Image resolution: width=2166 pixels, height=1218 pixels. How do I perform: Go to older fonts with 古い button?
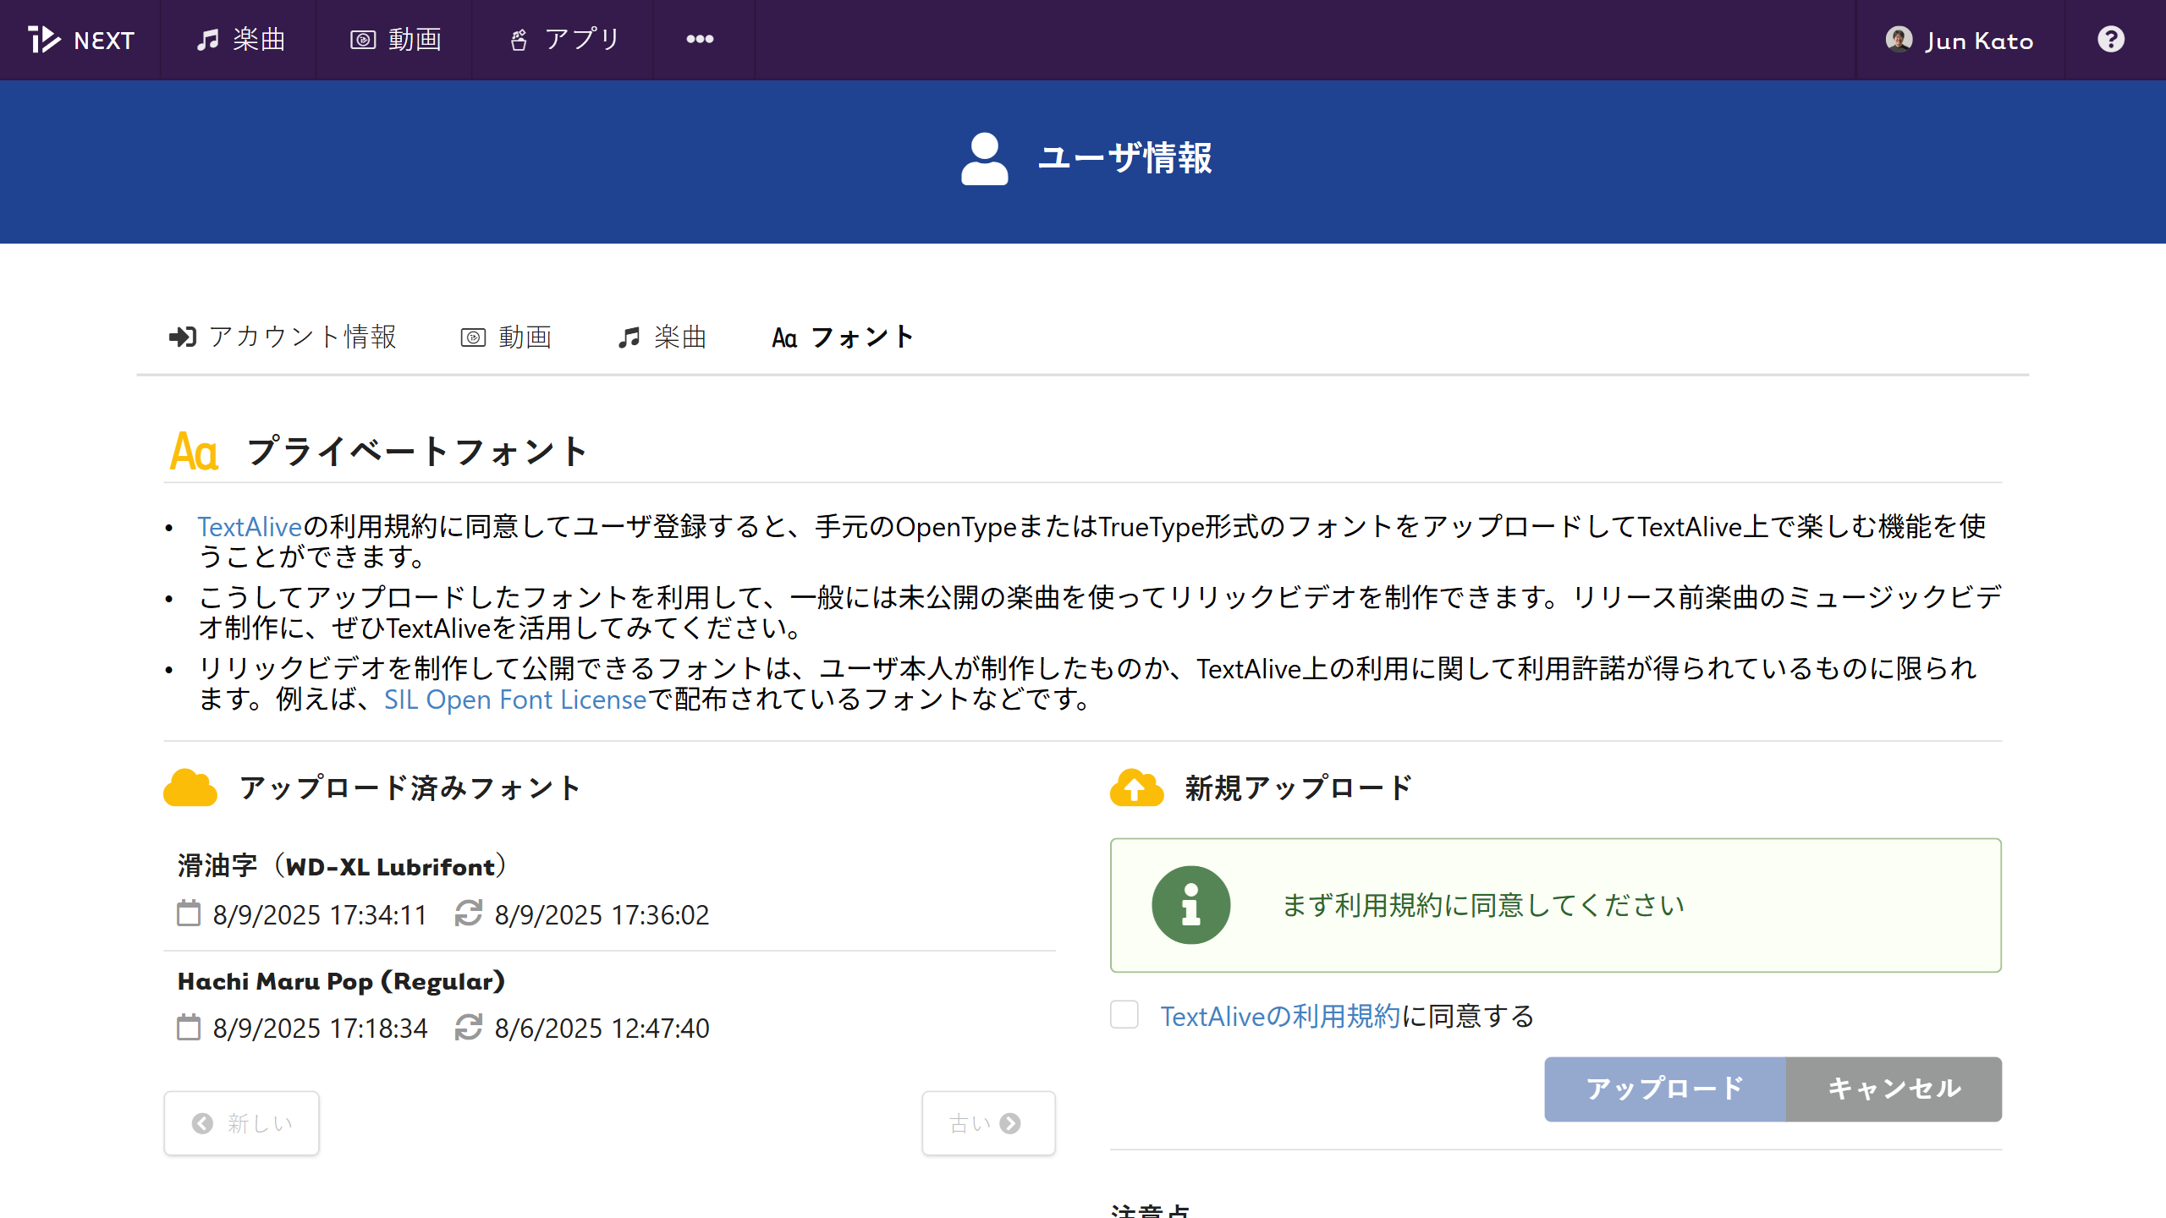(x=987, y=1123)
